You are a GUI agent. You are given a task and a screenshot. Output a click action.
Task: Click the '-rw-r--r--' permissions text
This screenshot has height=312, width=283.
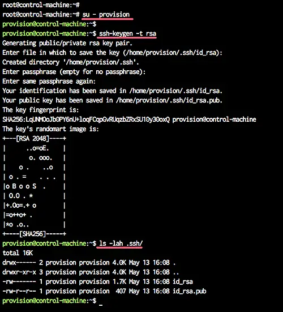19,291
